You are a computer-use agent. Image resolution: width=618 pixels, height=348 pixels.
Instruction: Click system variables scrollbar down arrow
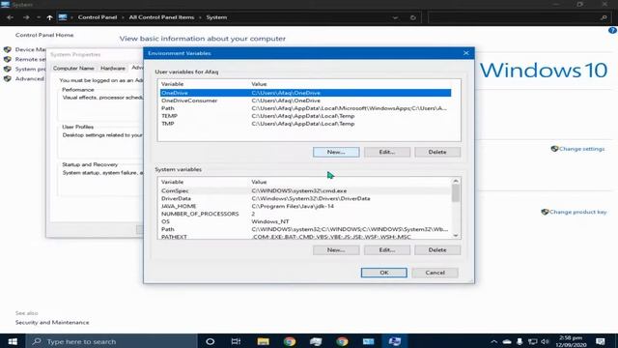[x=456, y=236]
